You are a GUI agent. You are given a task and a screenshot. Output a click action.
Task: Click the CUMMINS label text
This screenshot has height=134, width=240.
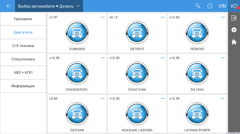[x=77, y=49]
